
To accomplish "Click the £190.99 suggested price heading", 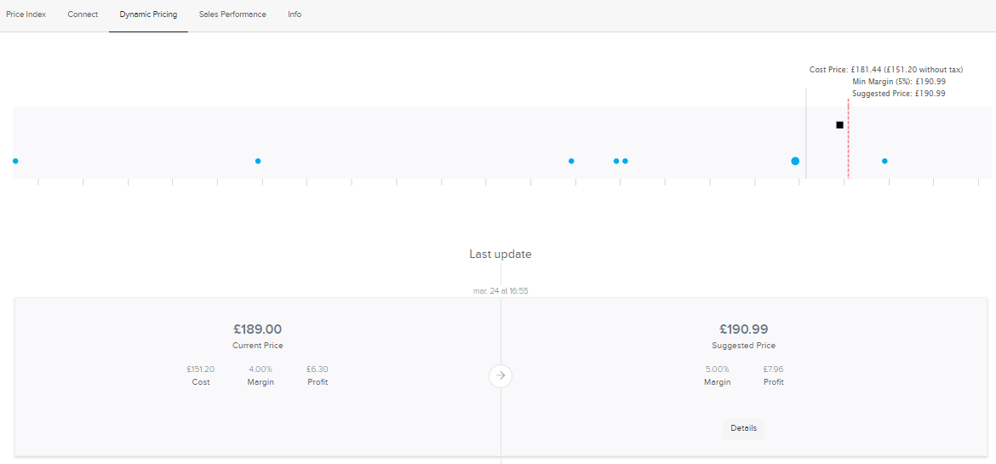I will [743, 329].
